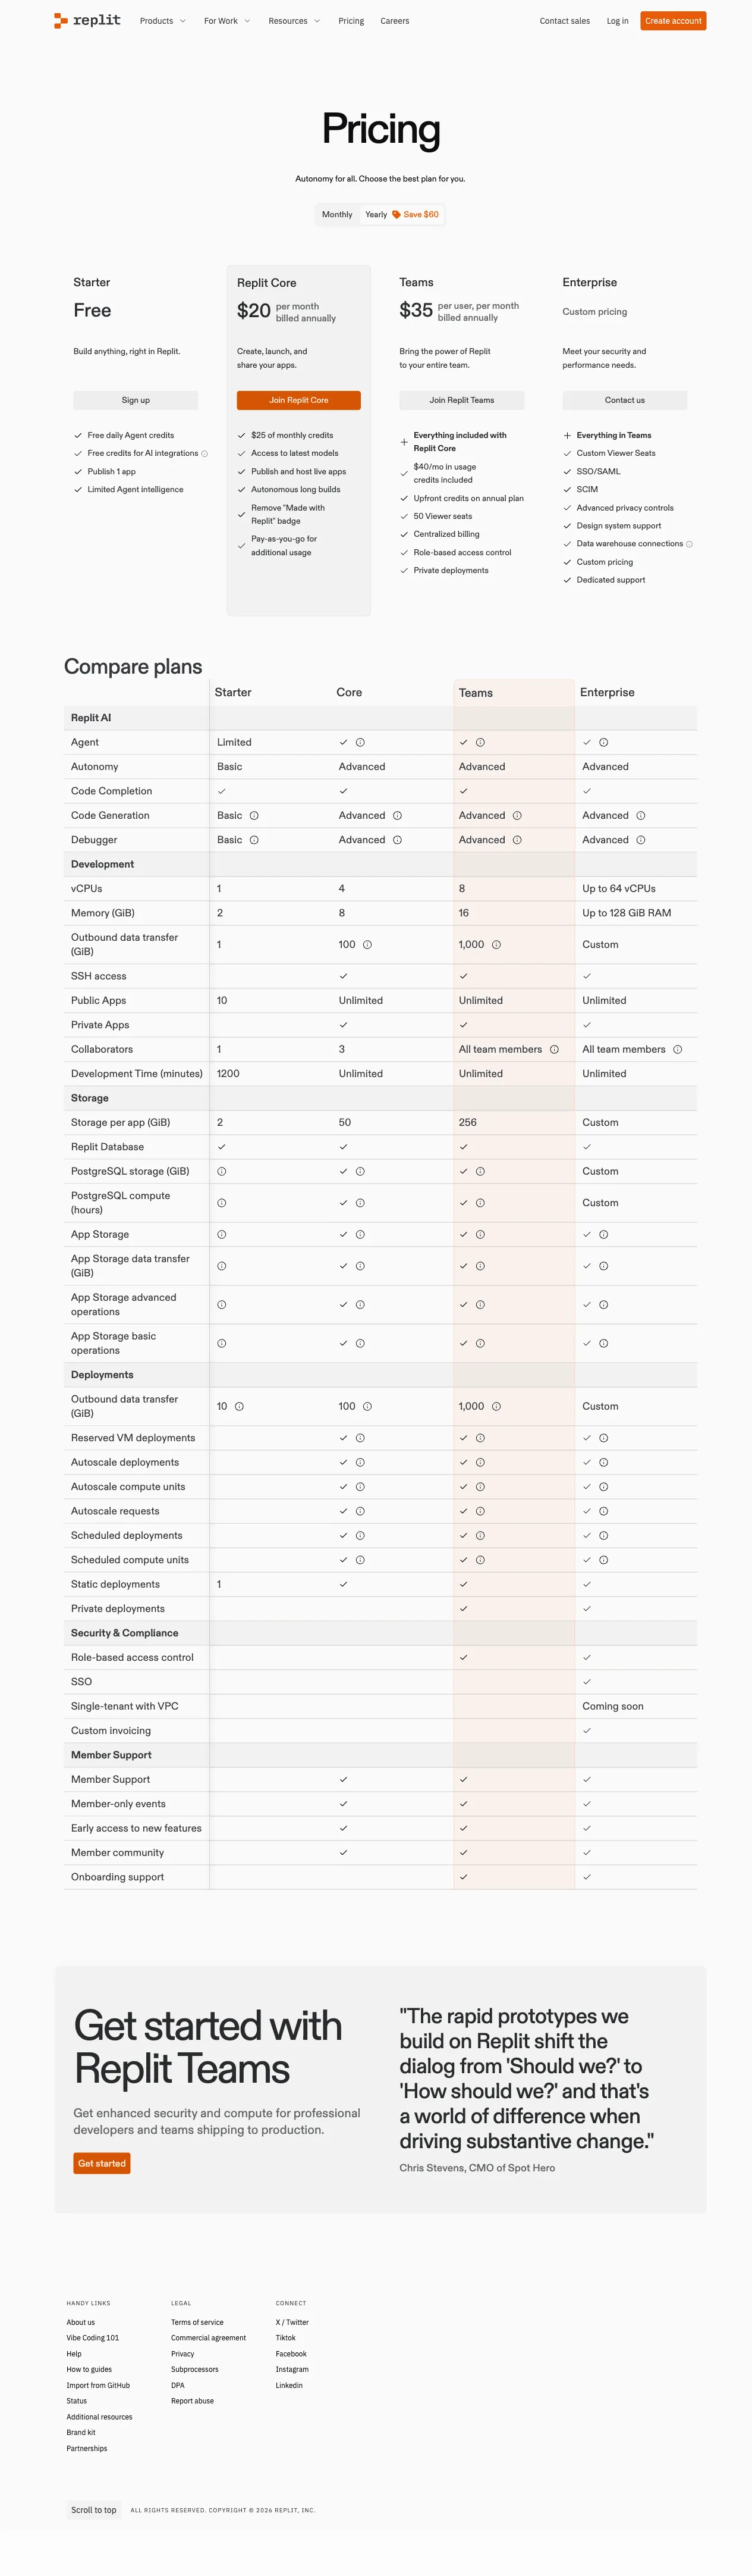Viewport: 752px width, 2576px height.
Task: Open the Terms of service link
Action: (x=197, y=2323)
